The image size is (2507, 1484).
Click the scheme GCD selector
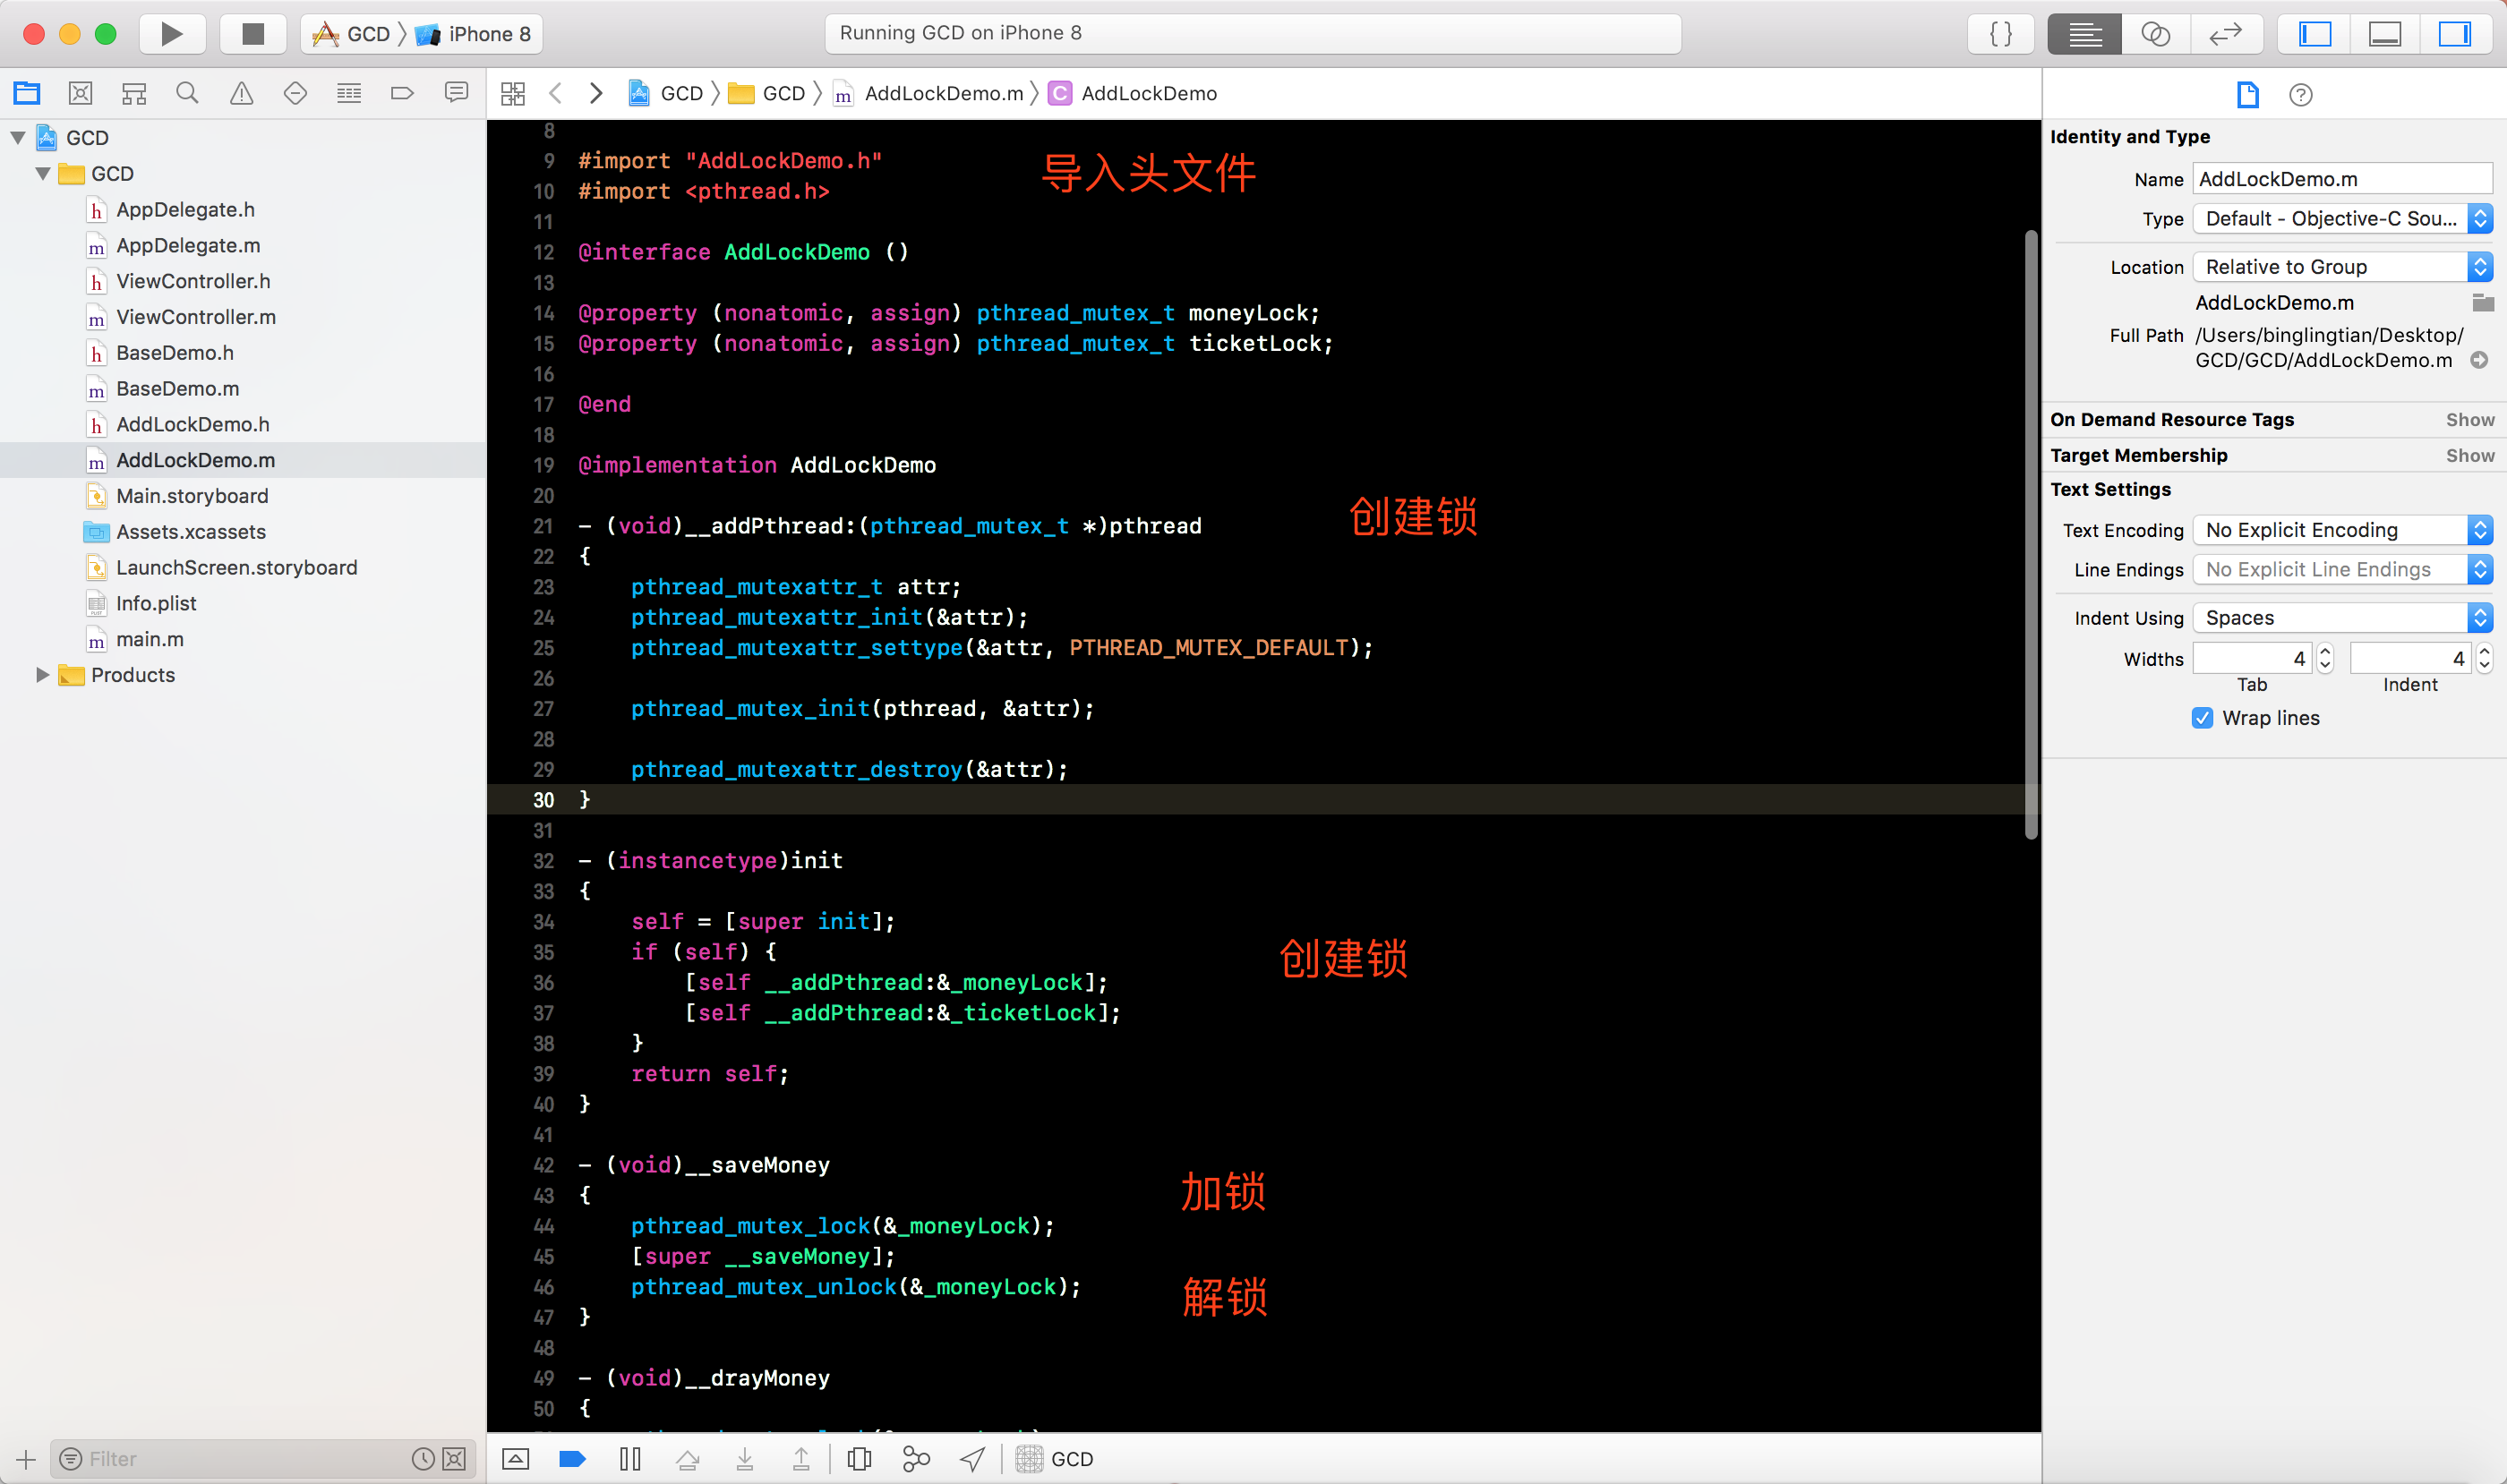(352, 34)
